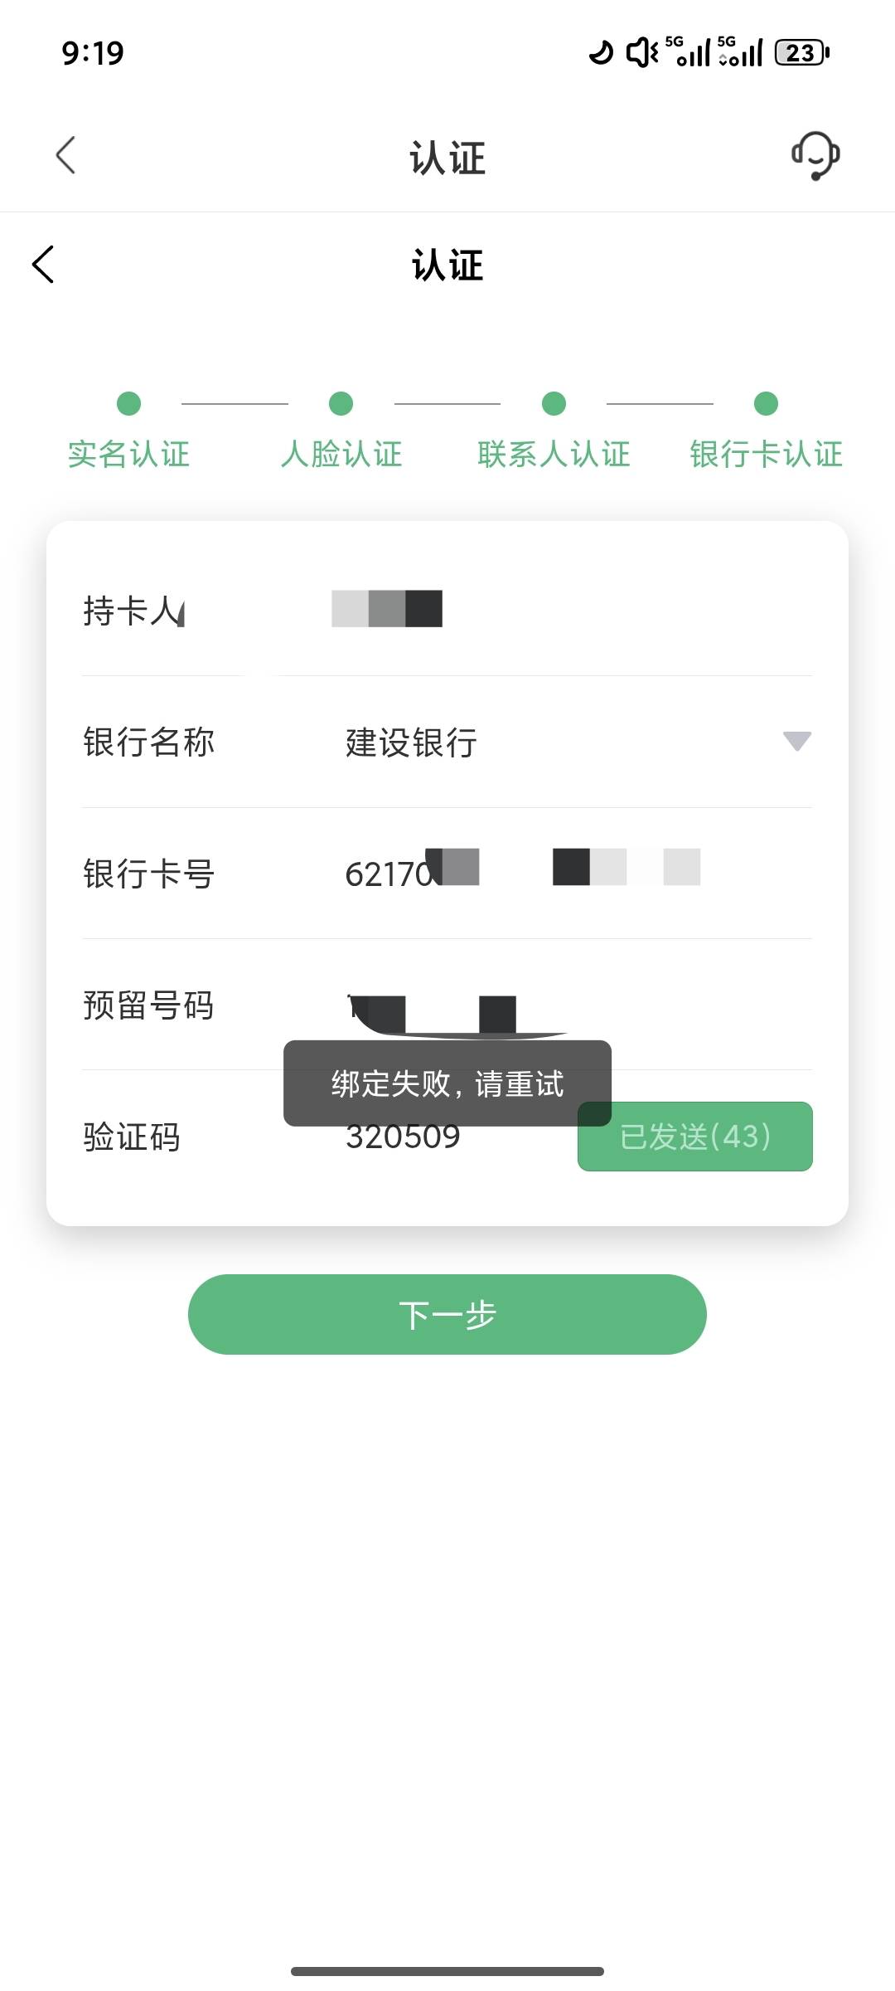Select the 银行卡认证 step dot
The width and height of the screenshot is (895, 1991).
tap(766, 404)
